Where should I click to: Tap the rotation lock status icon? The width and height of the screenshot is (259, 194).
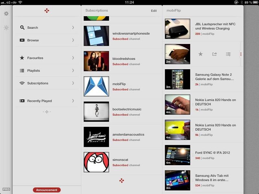[x=236, y=2]
